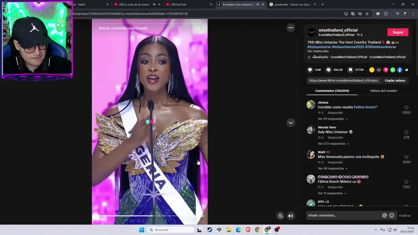The image size is (418, 235).
Task: Send video to friends via red icon
Action: point(386,70)
